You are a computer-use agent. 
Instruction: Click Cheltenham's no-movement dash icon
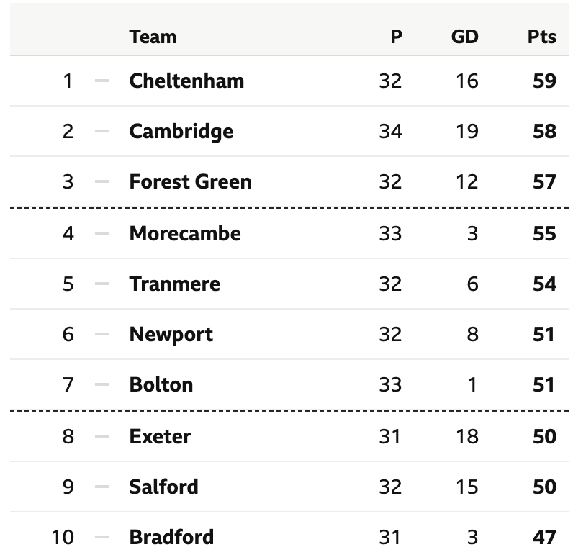102,81
